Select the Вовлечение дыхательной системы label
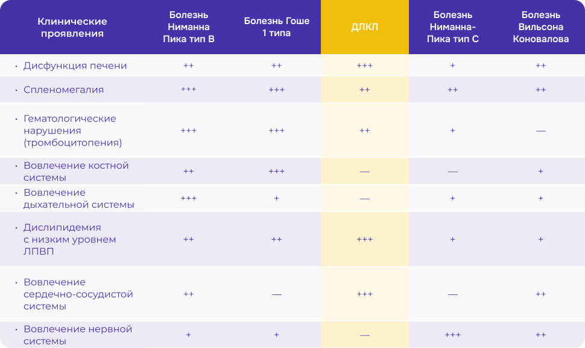 coord(78,199)
